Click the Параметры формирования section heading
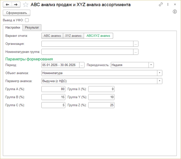This screenshot has height=159, width=181. click(x=29, y=59)
